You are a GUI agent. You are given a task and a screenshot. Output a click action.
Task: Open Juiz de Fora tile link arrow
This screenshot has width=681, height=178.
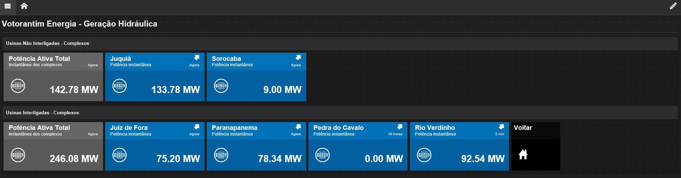197,127
